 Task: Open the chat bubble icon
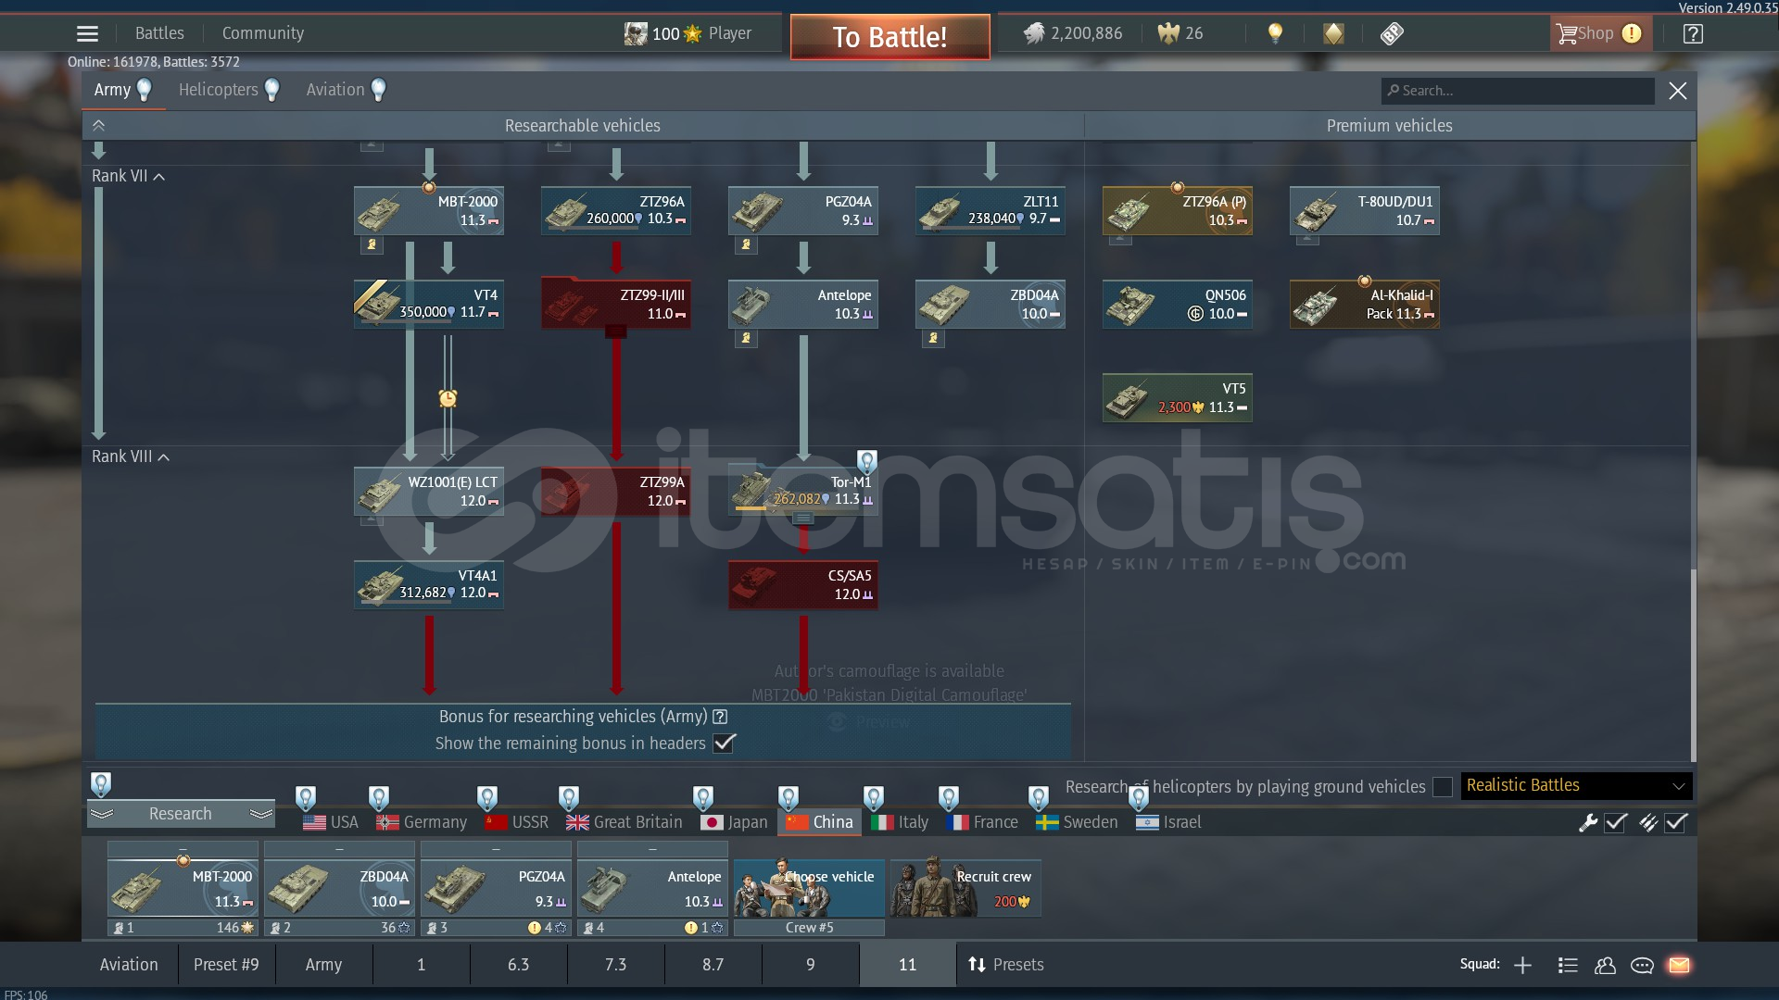point(1642,965)
